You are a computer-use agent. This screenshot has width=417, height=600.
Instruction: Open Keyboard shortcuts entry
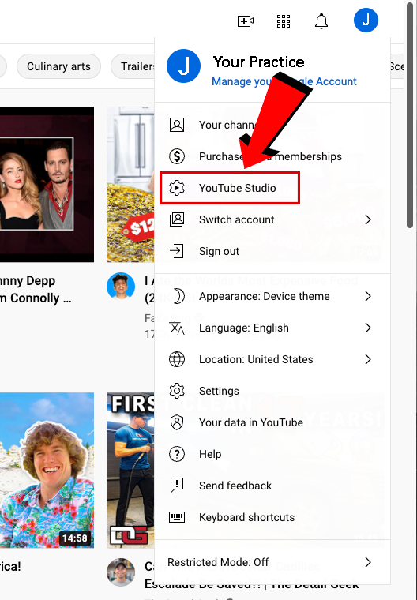272,517
